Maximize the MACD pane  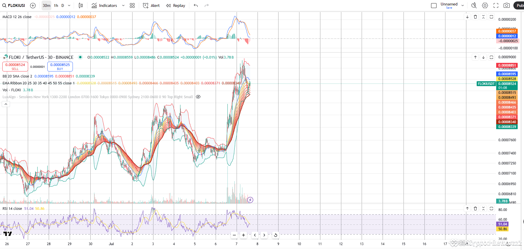[492, 17]
